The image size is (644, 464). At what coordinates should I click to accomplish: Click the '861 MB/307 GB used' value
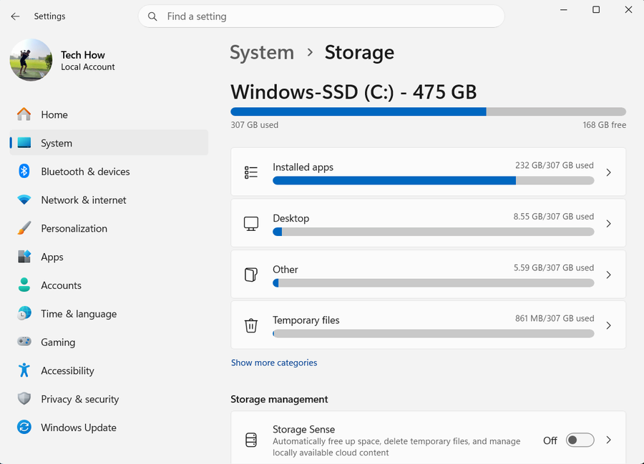point(555,318)
